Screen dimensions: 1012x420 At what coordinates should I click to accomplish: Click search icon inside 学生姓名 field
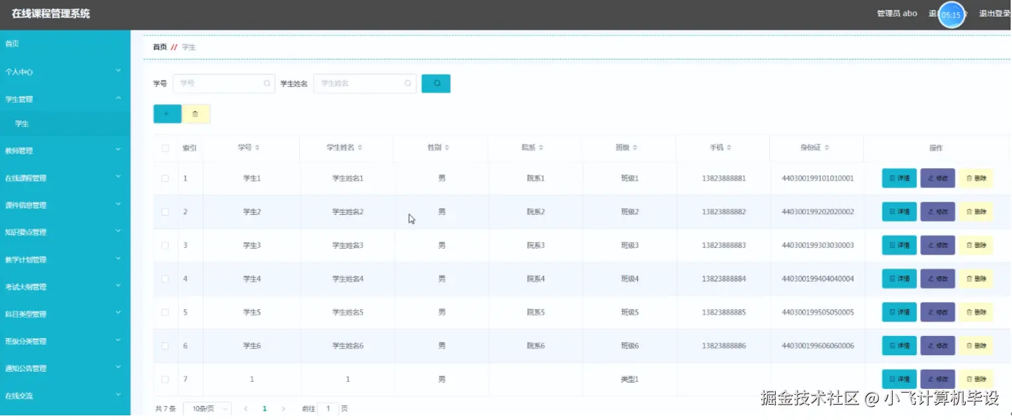[408, 83]
